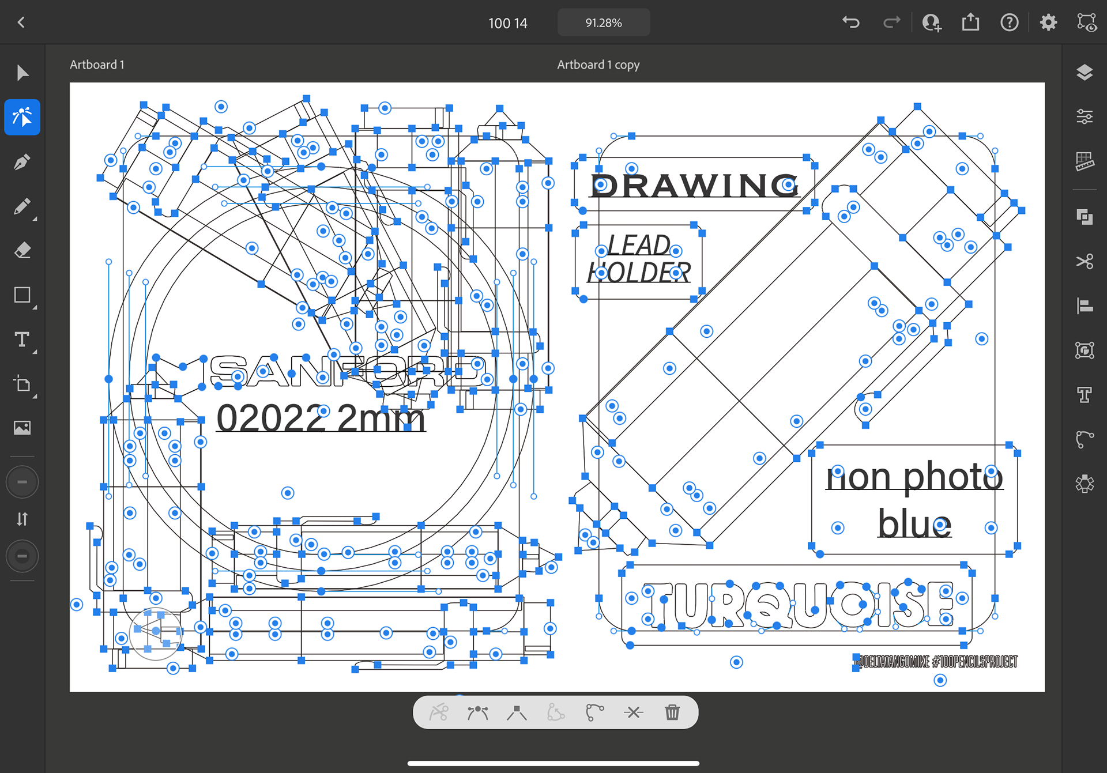The image size is (1107, 773).
Task: Select the Artboard 1 copy label
Action: pyautogui.click(x=598, y=65)
